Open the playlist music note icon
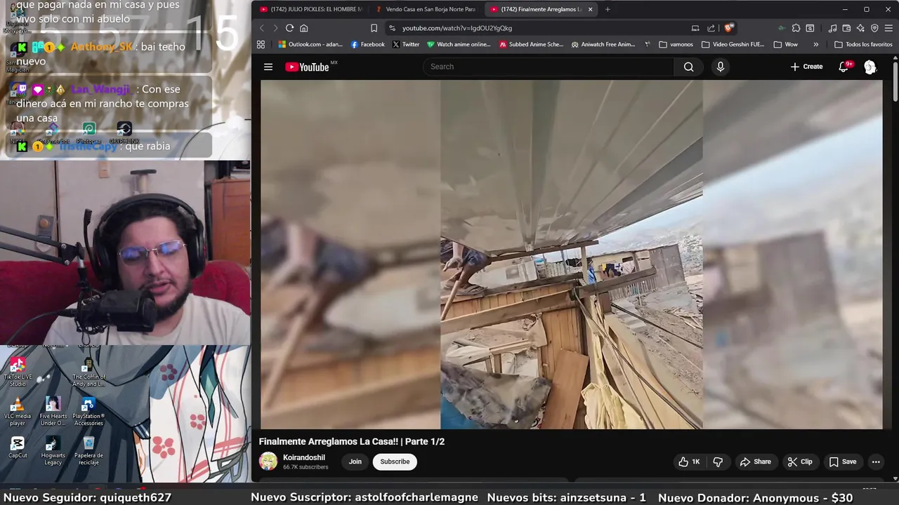The image size is (899, 505). point(832,28)
